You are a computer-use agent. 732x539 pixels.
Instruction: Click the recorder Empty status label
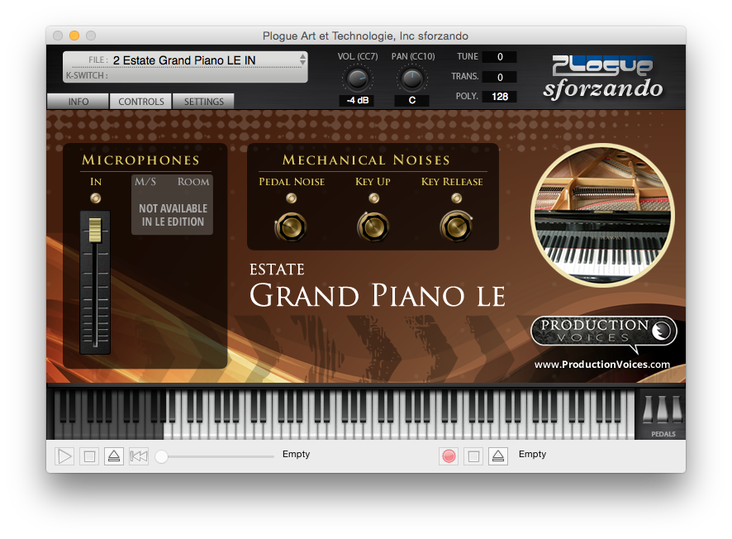coord(532,454)
